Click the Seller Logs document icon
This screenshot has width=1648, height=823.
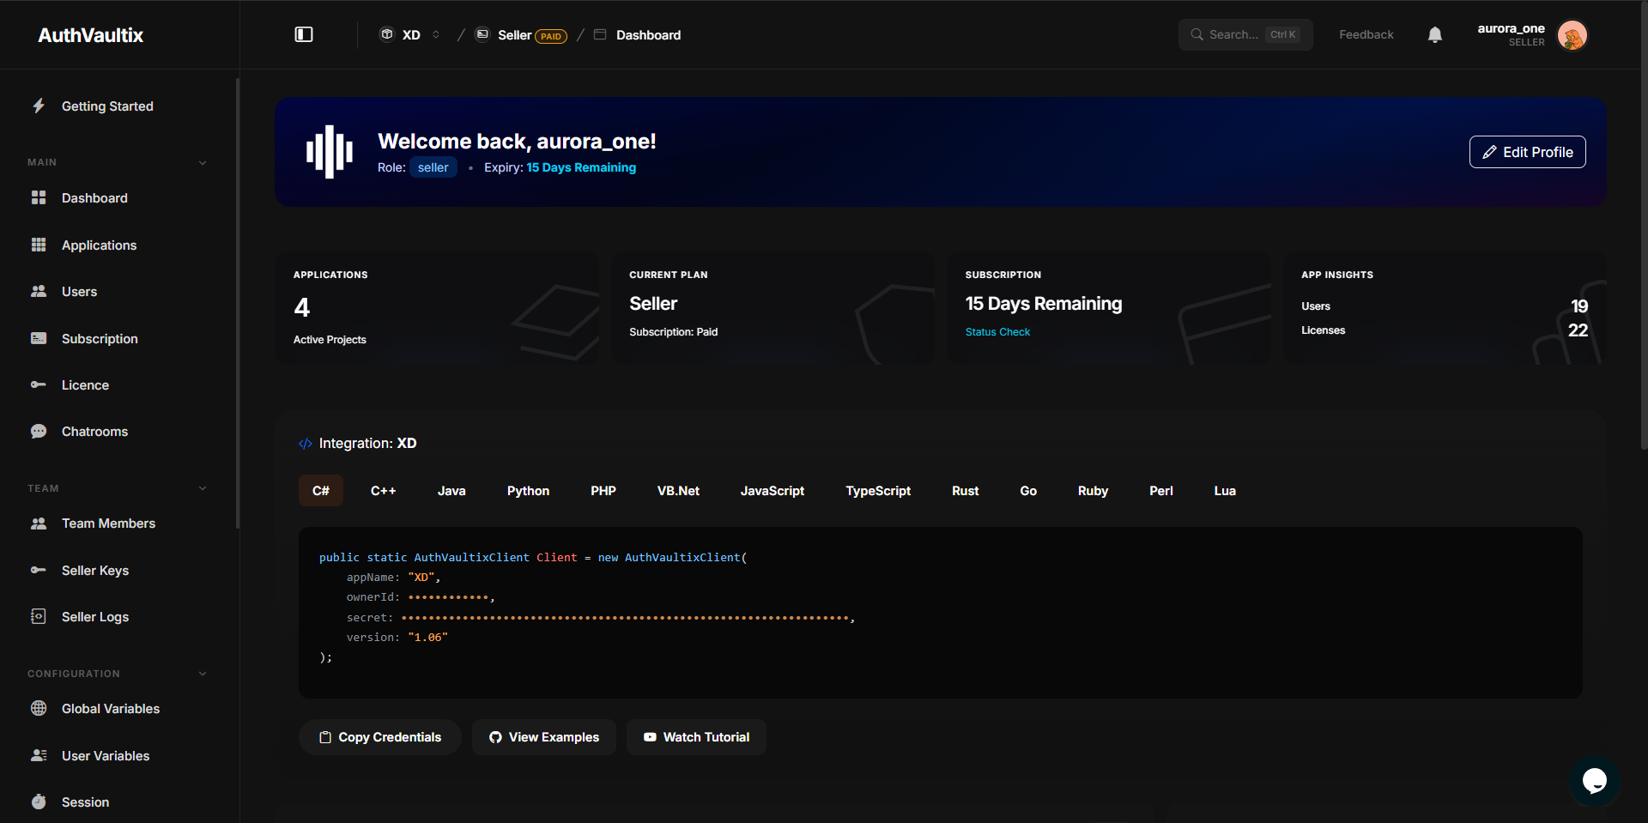pos(39,616)
